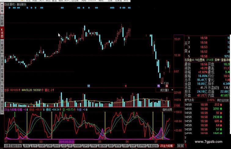The width and height of the screenshot is (231, 149).
Task: Click the 燃气水务 sector label
Action: click(x=189, y=100)
